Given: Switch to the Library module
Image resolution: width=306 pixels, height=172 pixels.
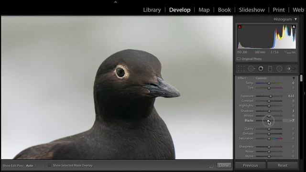Looking at the screenshot, I should (152, 10).
